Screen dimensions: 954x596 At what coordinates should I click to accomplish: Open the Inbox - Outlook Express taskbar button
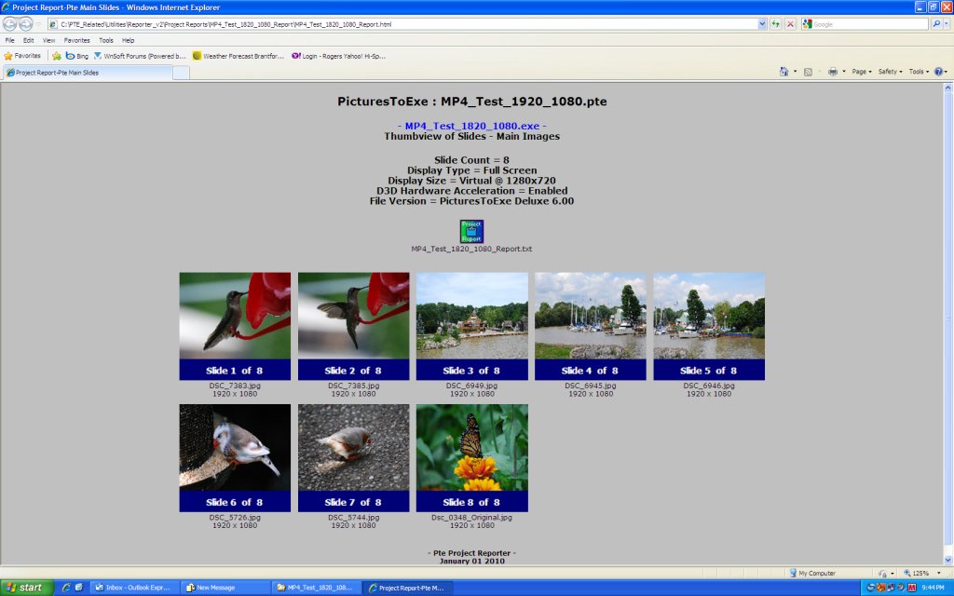click(x=133, y=588)
